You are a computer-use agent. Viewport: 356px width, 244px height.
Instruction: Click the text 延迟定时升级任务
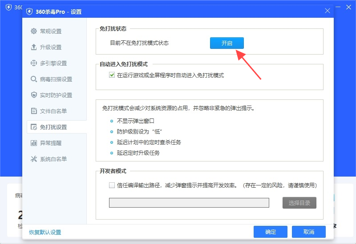point(138,153)
